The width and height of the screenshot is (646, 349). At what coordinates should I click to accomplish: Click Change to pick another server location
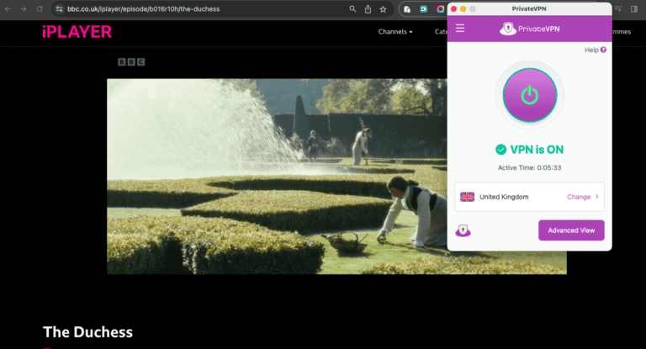pos(582,197)
